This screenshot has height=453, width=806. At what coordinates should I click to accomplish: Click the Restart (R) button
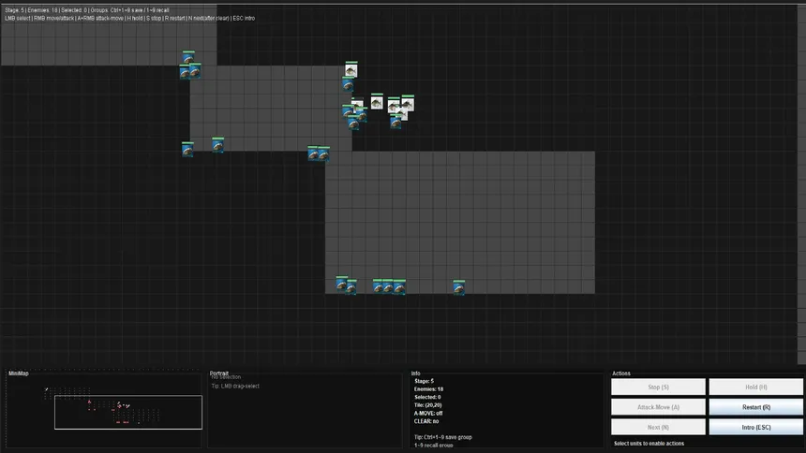755,407
